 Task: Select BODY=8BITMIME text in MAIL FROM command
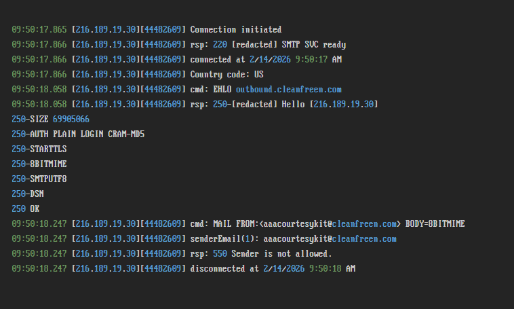(435, 223)
